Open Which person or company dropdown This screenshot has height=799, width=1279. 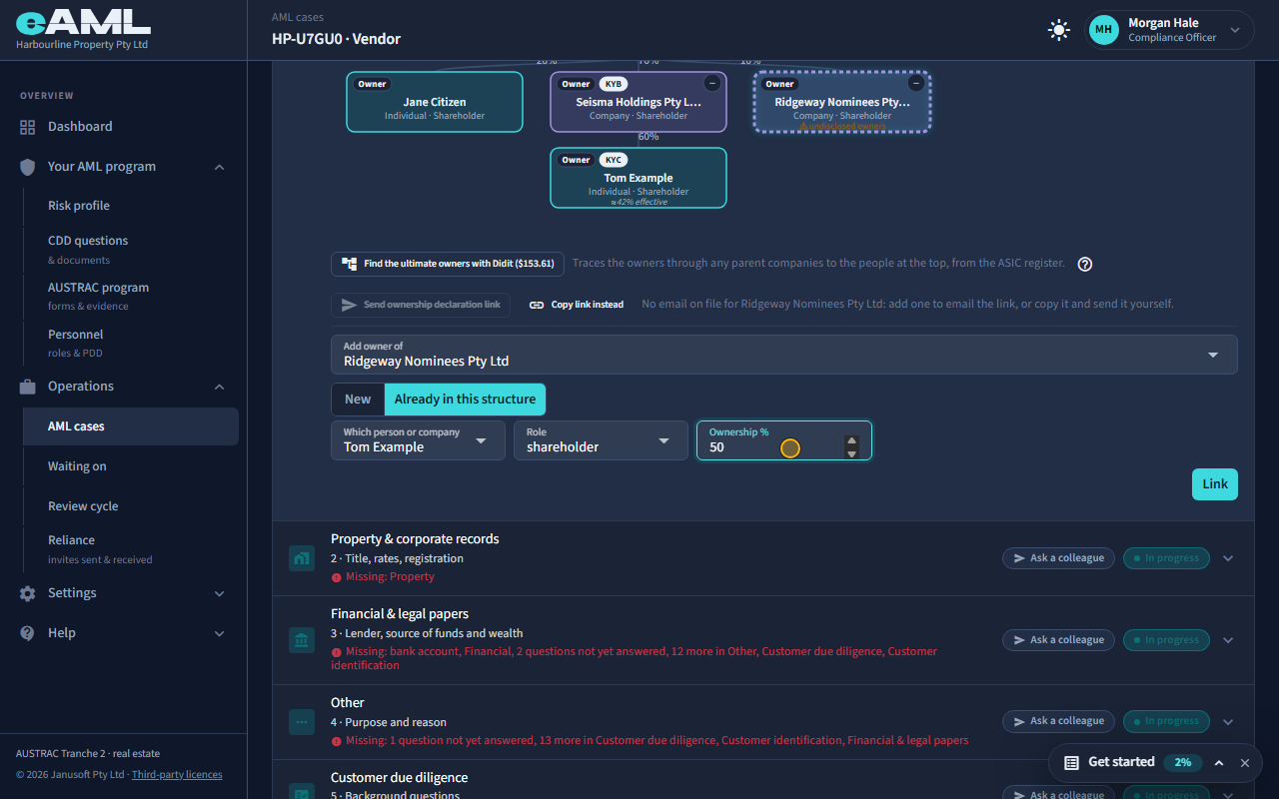click(418, 440)
